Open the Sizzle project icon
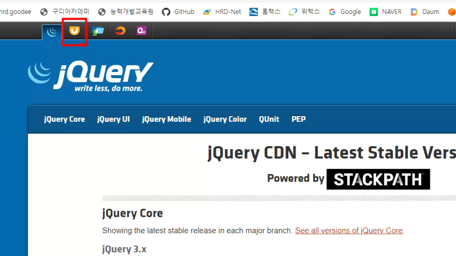Screen dimensions: 456x256 [120, 31]
